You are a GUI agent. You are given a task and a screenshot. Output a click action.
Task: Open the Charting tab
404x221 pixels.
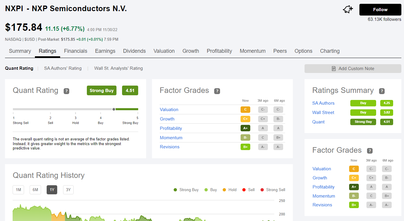click(330, 51)
